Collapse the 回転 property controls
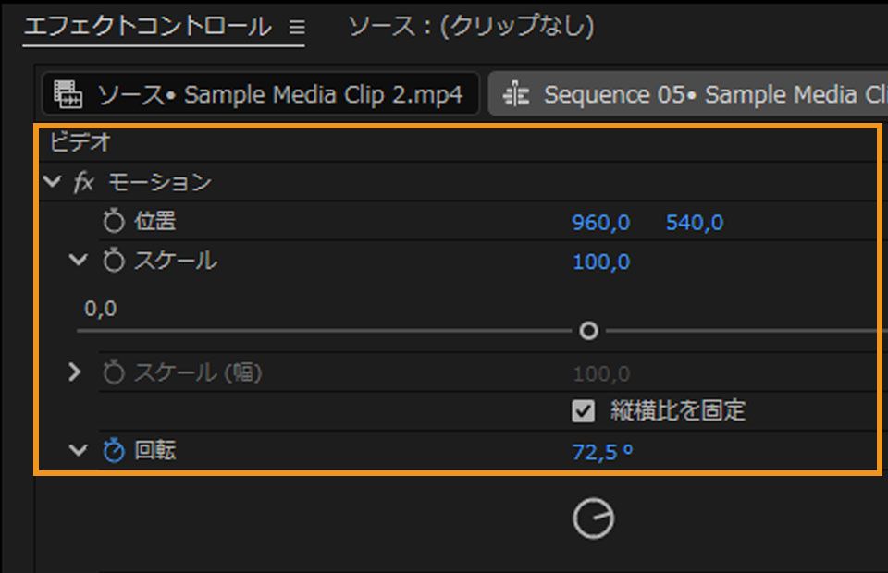The image size is (888, 573). pyautogui.click(x=78, y=452)
